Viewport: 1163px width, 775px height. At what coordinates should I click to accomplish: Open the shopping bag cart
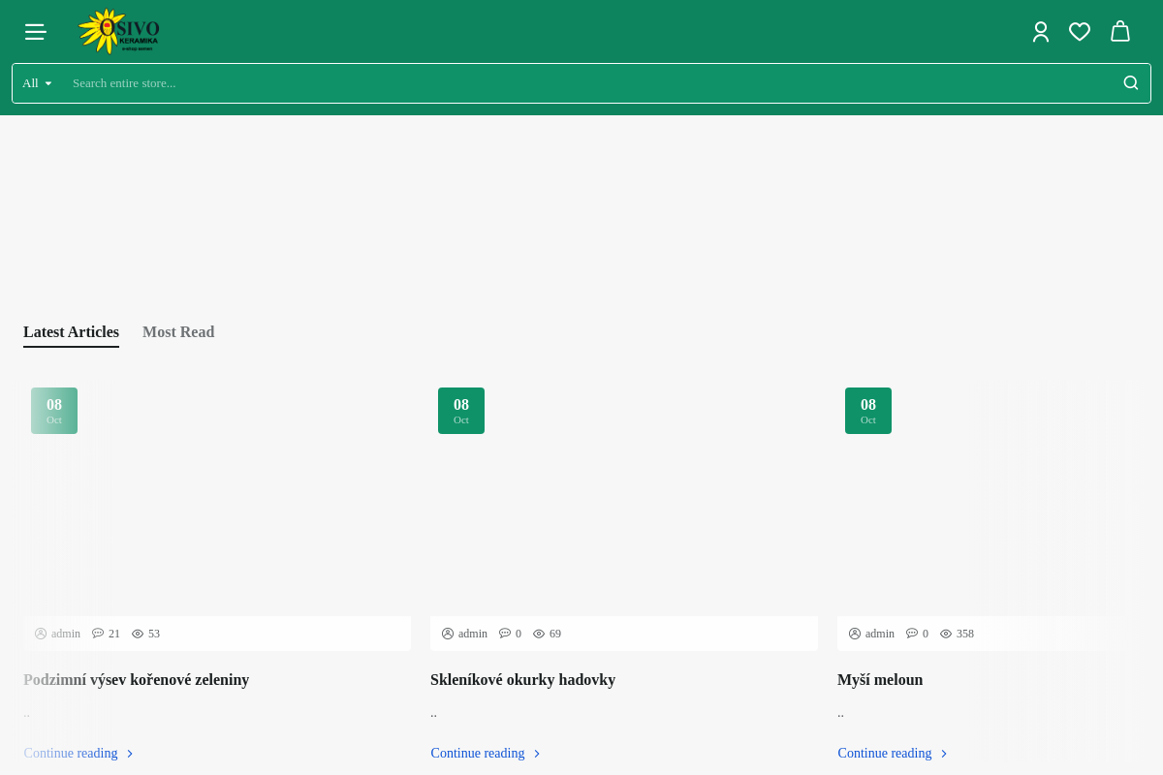(1120, 32)
